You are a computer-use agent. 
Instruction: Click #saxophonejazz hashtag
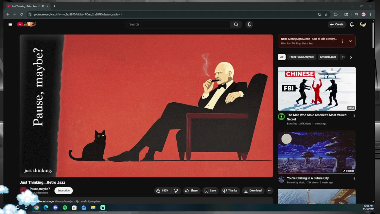[65, 202]
